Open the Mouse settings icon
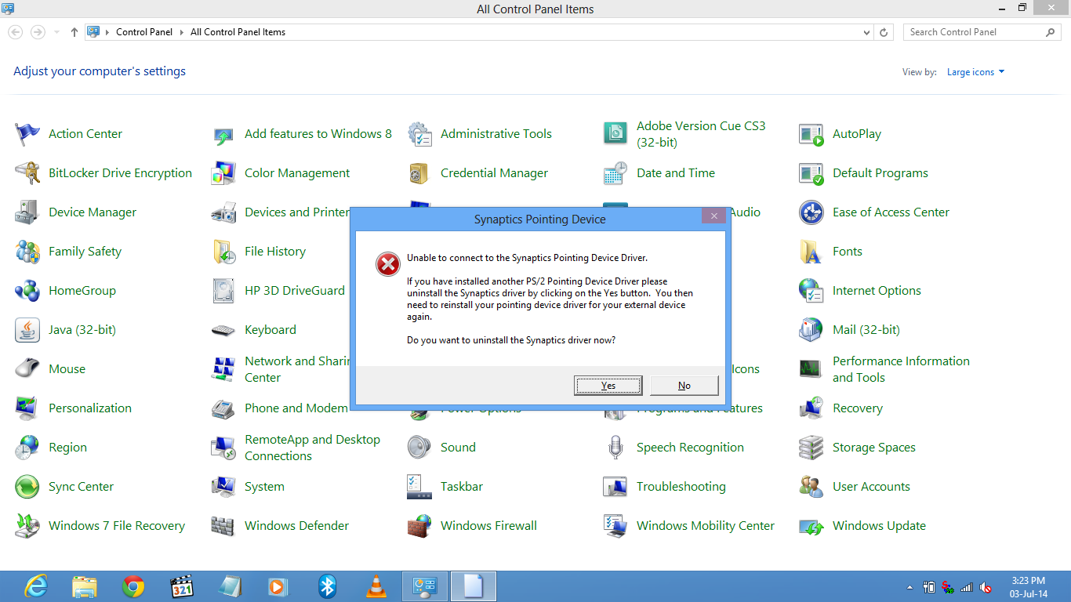Image resolution: width=1071 pixels, height=602 pixels. click(x=67, y=368)
